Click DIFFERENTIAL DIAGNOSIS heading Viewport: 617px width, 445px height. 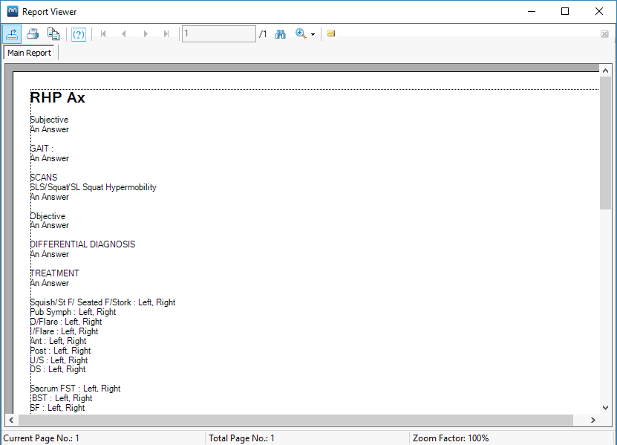82,244
